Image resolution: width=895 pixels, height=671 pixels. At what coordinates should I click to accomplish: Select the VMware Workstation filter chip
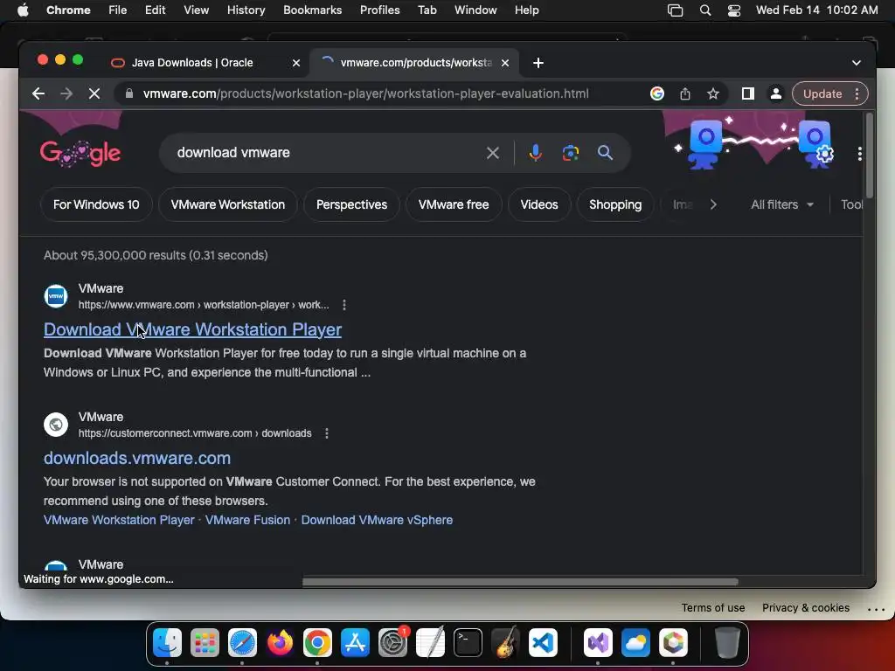(x=228, y=204)
